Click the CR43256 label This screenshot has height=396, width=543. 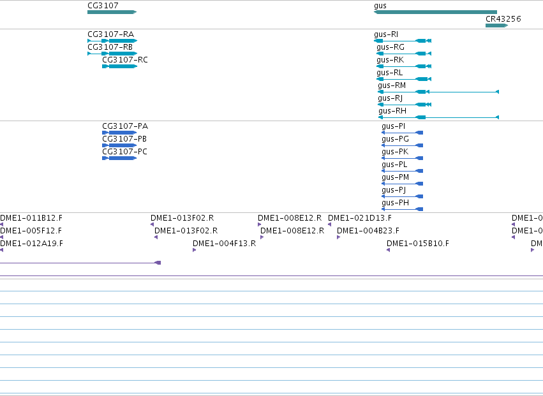[503, 19]
